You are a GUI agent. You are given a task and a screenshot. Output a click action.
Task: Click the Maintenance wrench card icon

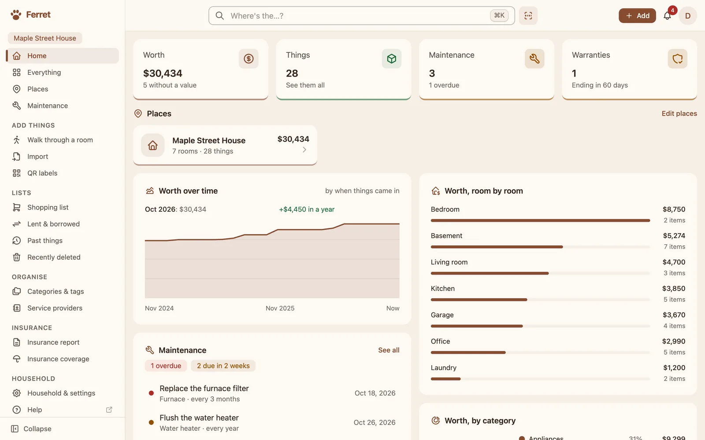click(534, 59)
